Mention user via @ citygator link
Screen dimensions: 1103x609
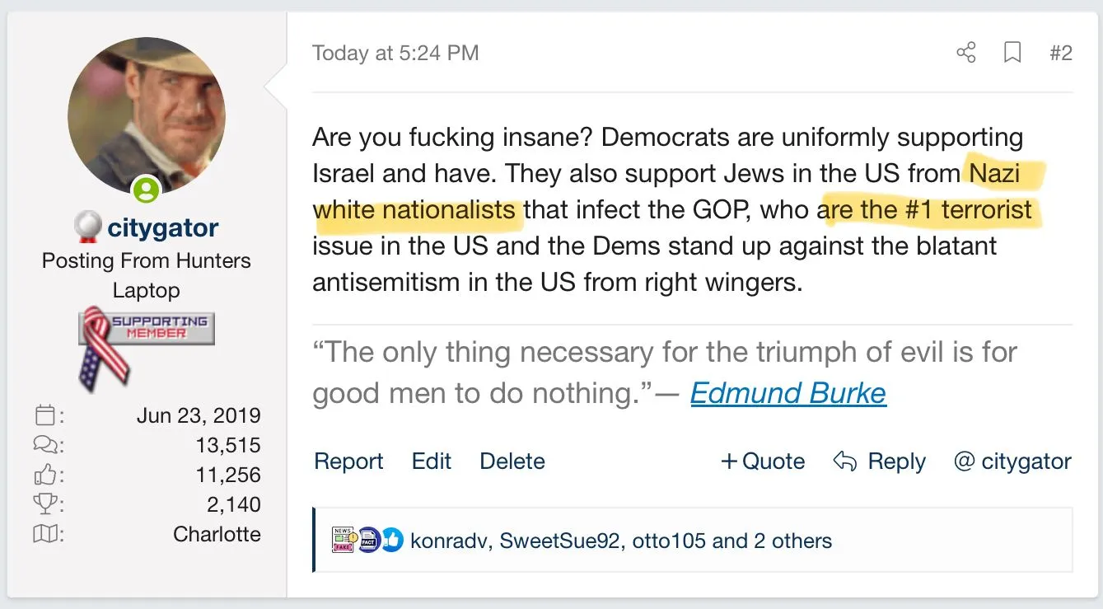1012,461
